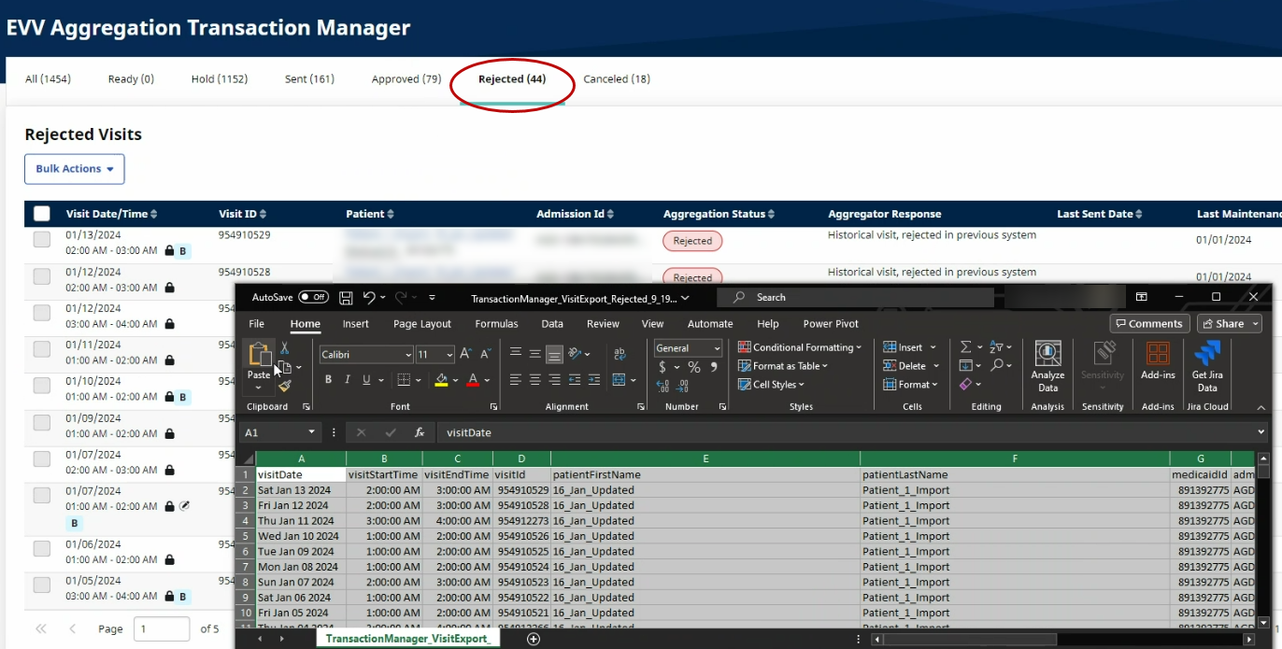Open the Bulk Actions dropdown

pos(74,169)
